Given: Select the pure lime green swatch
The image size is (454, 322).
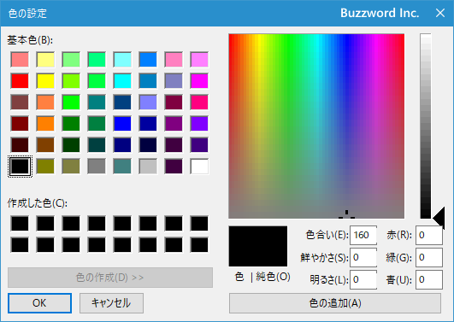Looking at the screenshot, I should click(x=71, y=102).
